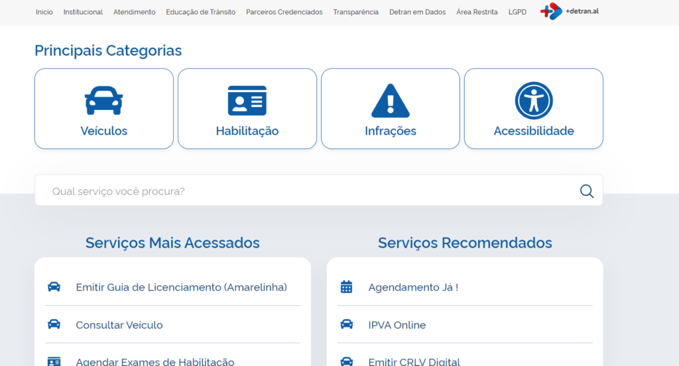Select Transparência in the top navigation

click(x=355, y=12)
